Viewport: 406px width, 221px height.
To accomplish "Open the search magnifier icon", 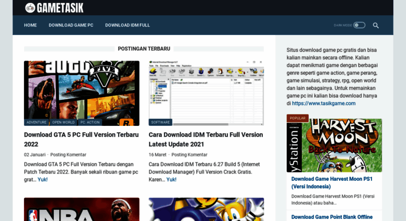I will [375, 25].
